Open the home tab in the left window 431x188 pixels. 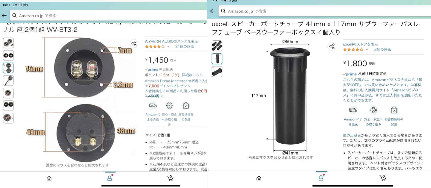tap(49, 178)
